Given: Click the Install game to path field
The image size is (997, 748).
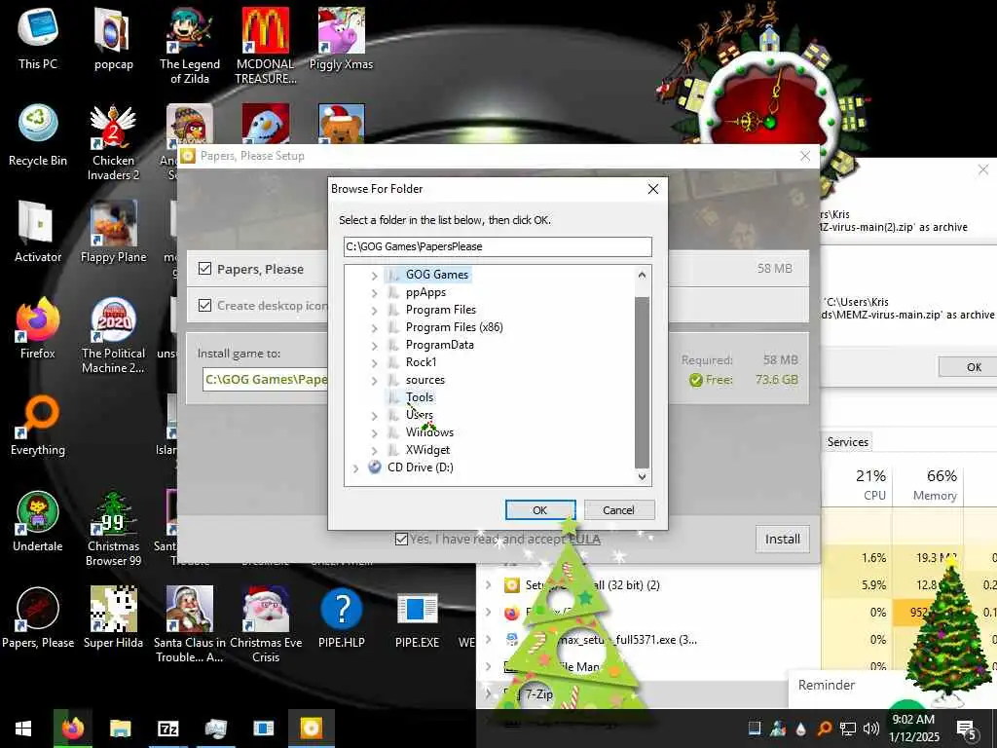Looking at the screenshot, I should (x=265, y=379).
